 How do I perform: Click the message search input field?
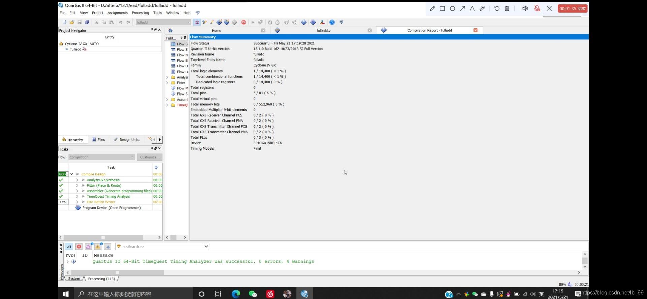click(x=162, y=247)
